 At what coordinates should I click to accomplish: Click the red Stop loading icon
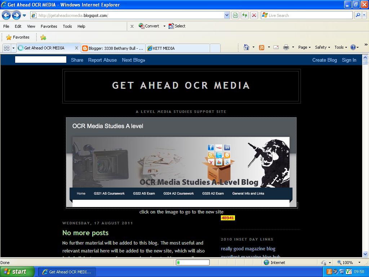(254, 16)
